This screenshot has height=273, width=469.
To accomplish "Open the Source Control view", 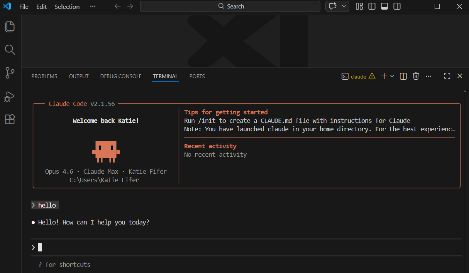I will click(10, 73).
